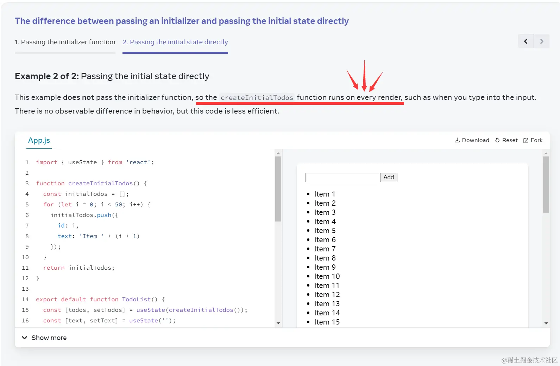Click 'Item 9' in the list
Viewport: 560px width, 366px height.
click(x=325, y=267)
